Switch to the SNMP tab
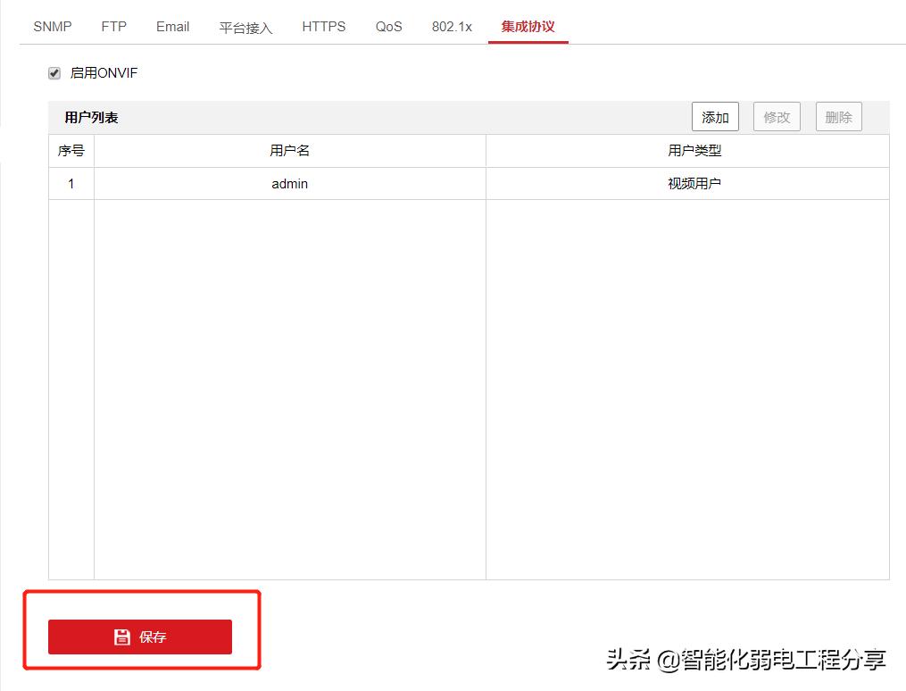This screenshot has height=691, width=906. (53, 27)
